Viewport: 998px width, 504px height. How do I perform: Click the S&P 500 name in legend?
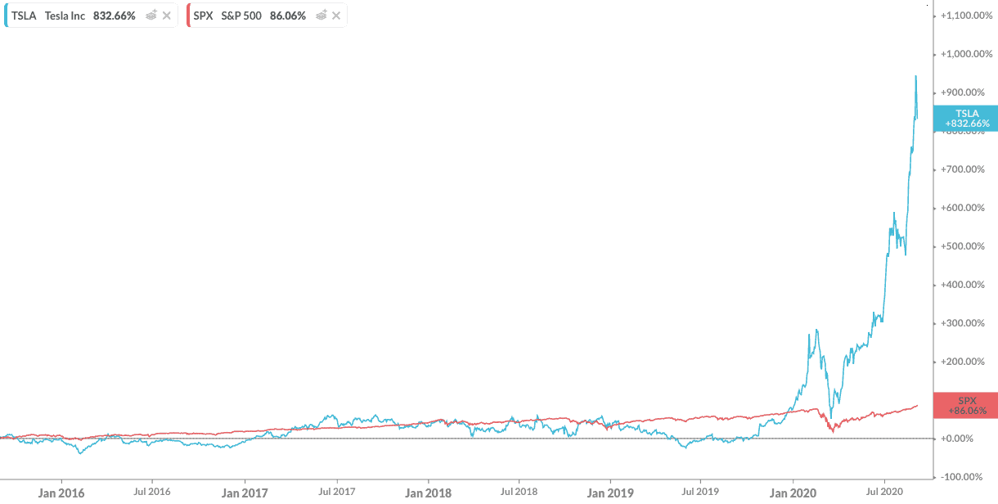coord(241,16)
